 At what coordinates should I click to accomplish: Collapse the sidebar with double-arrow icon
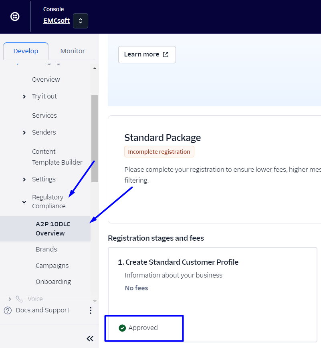[x=90, y=339]
